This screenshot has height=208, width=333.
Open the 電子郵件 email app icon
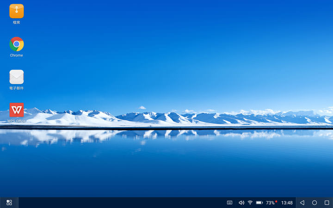[17, 77]
